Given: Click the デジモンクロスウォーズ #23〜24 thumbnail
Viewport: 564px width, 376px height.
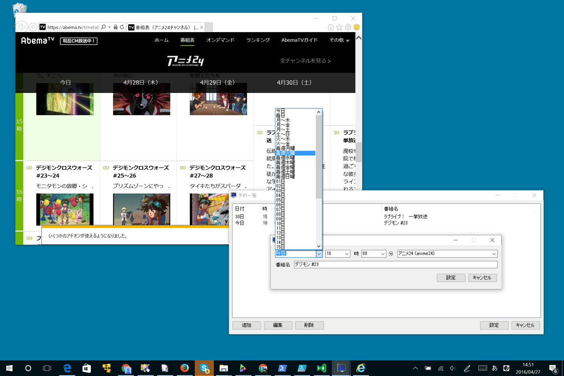Looking at the screenshot, I should tap(65, 209).
